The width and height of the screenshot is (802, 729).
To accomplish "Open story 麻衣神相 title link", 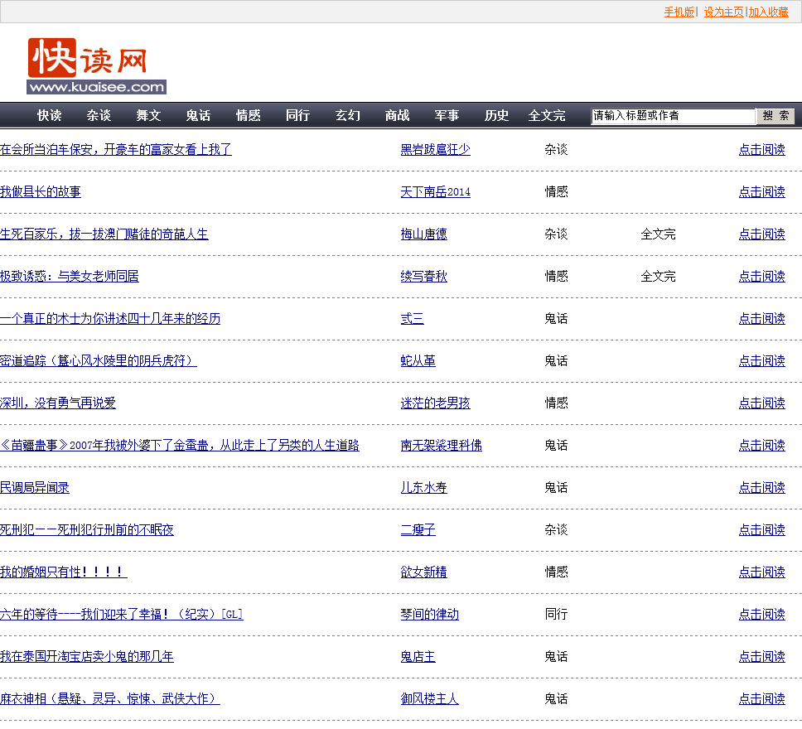I will 110,699.
